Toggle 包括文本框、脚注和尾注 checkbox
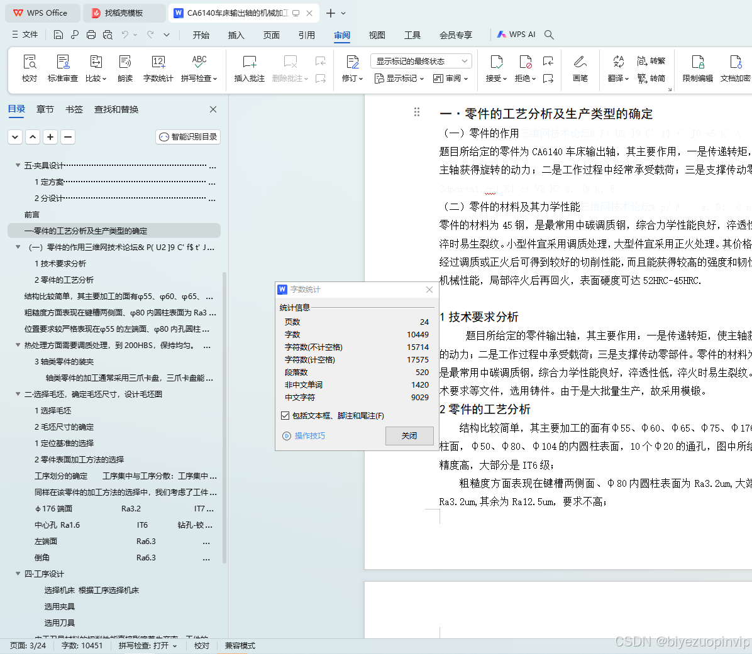This screenshot has width=752, height=654. pyautogui.click(x=285, y=415)
